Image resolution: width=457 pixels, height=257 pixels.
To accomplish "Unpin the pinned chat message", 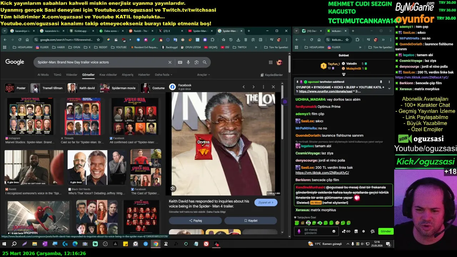I will 381,82.
